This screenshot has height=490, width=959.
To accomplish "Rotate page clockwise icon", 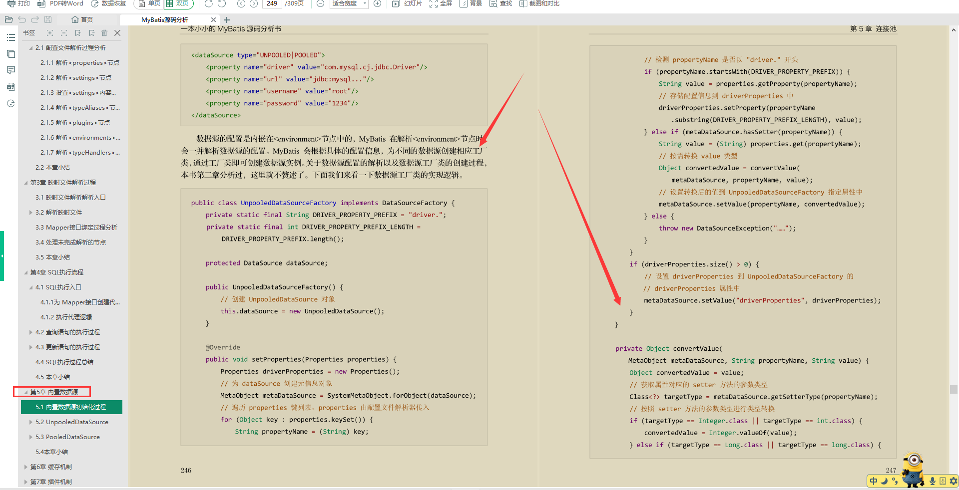I will tap(209, 3).
